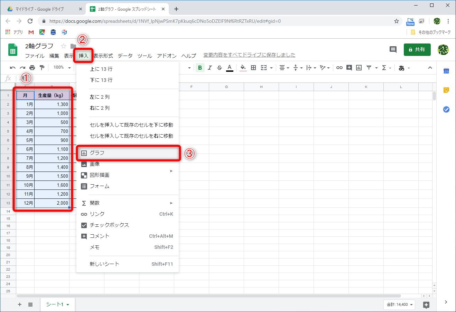The image size is (456, 312).
Task: Add a new sheet with plus icon
Action: (20, 304)
